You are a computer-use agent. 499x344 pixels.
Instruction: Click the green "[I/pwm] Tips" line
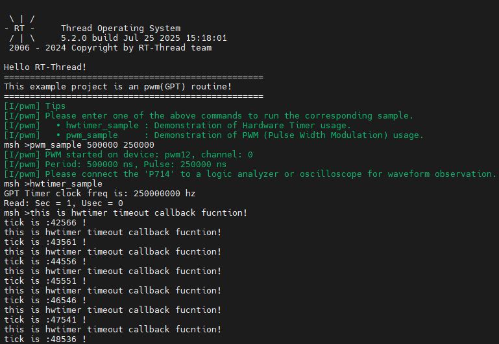[35, 106]
